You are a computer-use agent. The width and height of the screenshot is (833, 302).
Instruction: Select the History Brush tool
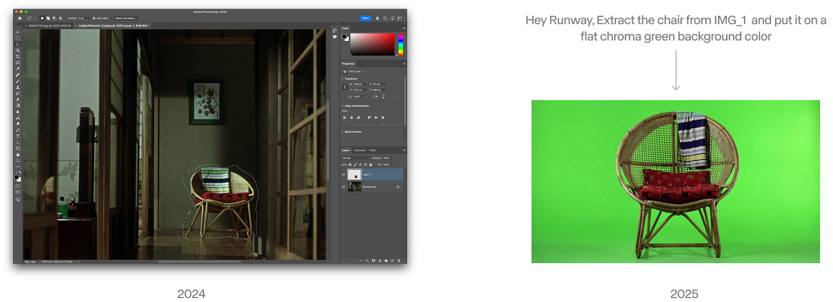click(17, 93)
